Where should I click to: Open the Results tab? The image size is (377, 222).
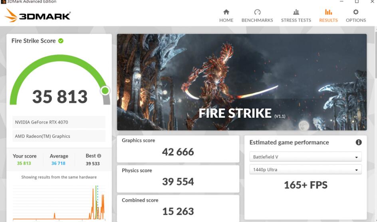tap(328, 16)
